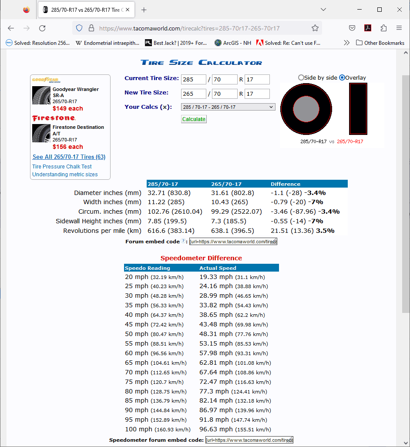Open a new tab with plus button
The width and height of the screenshot is (410, 447).
click(144, 10)
